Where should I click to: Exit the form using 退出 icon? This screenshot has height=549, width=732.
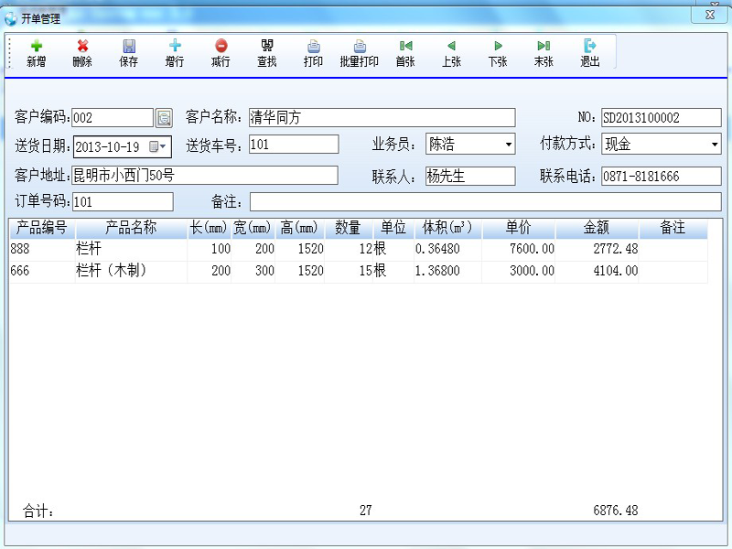[590, 46]
